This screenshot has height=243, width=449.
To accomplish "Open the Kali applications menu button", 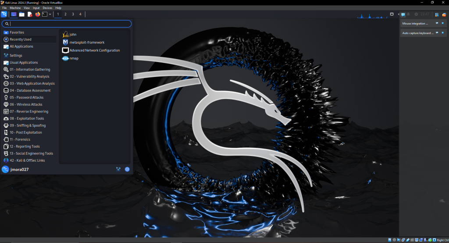I will point(4,14).
